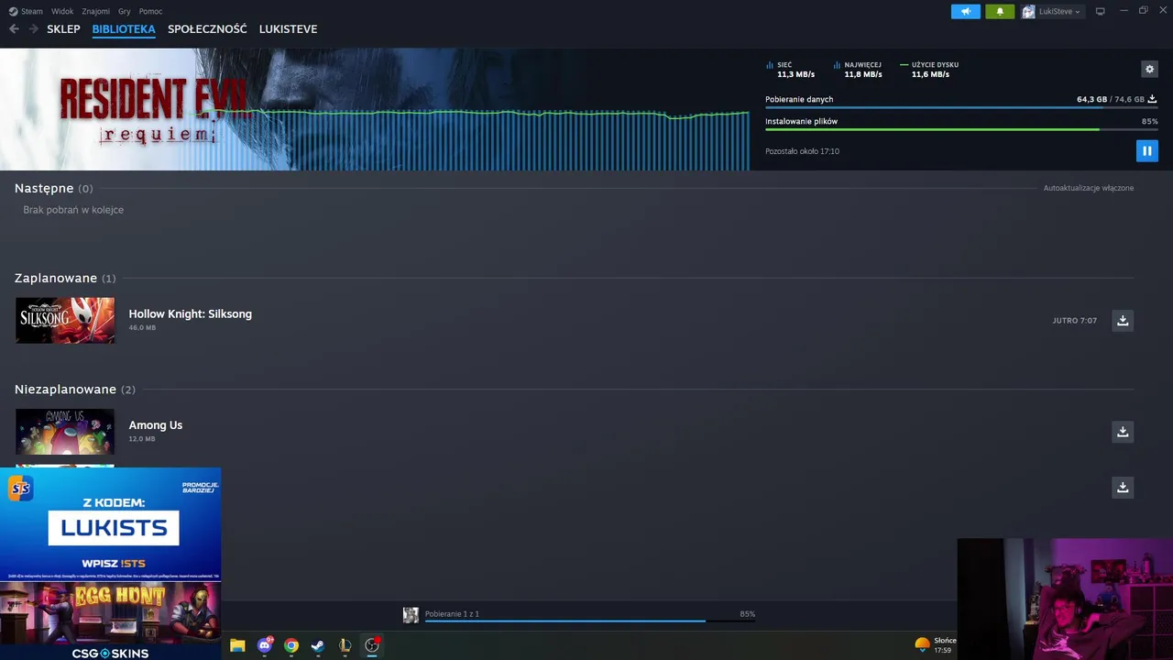The image size is (1173, 660).
Task: Click the 'Instalowanie plików' green progress bar
Action: (x=961, y=129)
